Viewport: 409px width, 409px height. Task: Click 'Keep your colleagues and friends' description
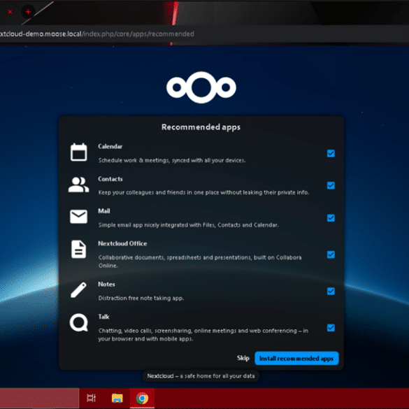click(x=203, y=192)
